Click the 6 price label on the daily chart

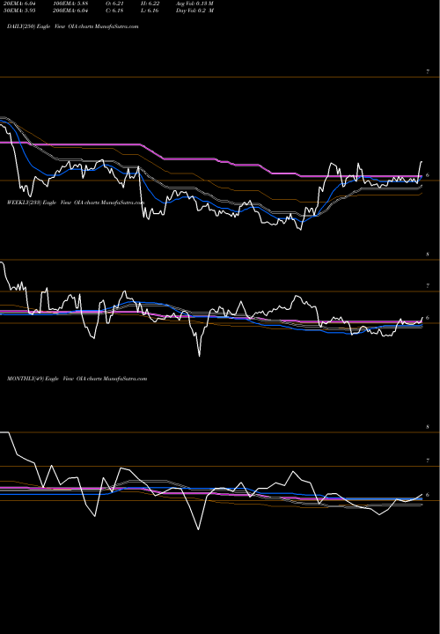pos(428,175)
